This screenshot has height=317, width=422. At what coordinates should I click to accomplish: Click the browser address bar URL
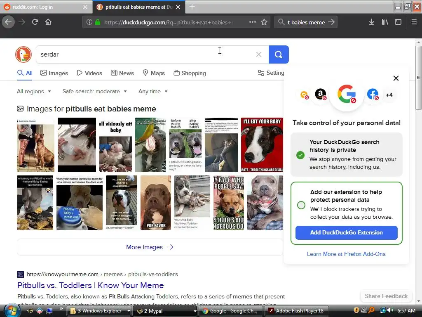pos(168,22)
